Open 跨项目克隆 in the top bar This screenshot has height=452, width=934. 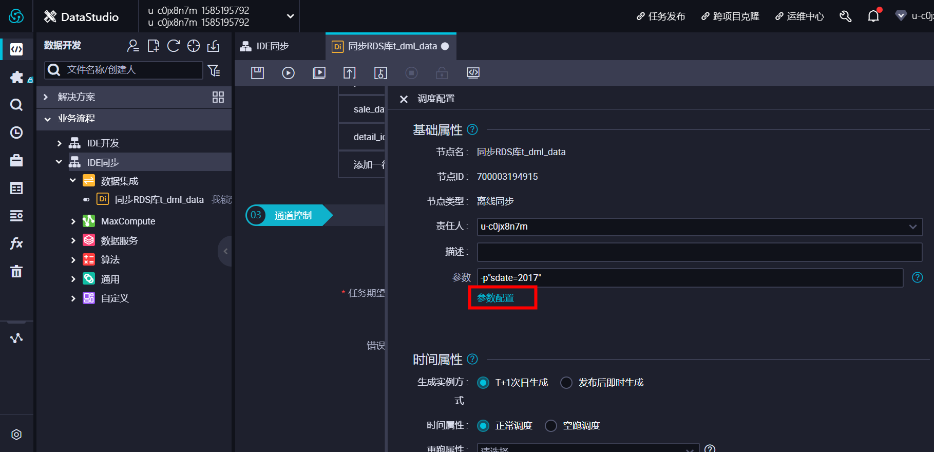point(730,16)
